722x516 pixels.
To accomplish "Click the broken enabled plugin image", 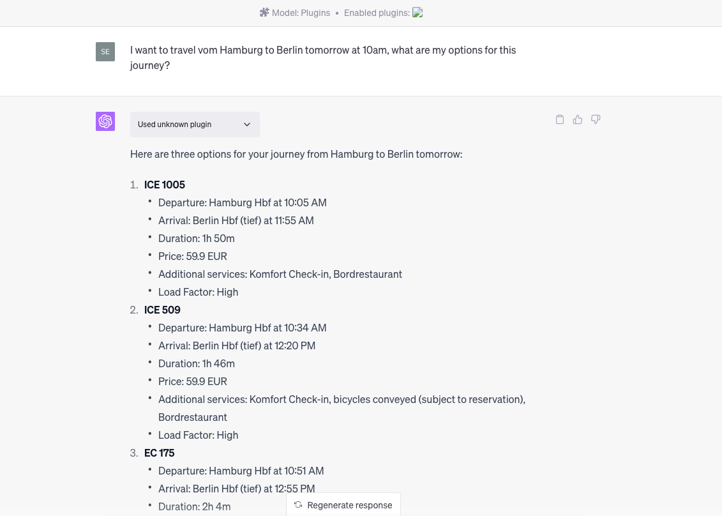I will [417, 12].
